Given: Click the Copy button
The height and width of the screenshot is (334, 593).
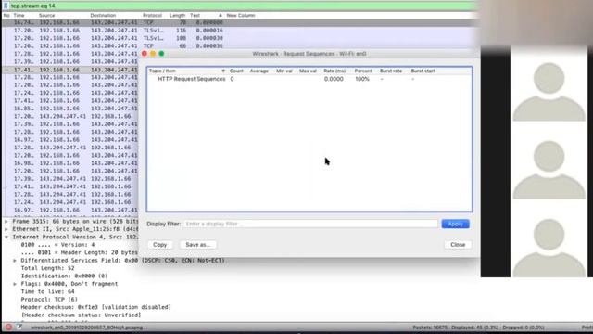Looking at the screenshot, I should pos(160,245).
